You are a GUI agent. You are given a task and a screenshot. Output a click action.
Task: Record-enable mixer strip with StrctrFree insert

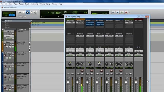click(x=82, y=71)
